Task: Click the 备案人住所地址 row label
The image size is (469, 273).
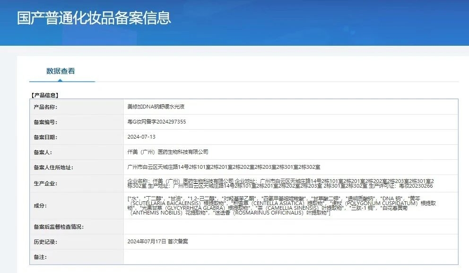Action: (x=53, y=167)
